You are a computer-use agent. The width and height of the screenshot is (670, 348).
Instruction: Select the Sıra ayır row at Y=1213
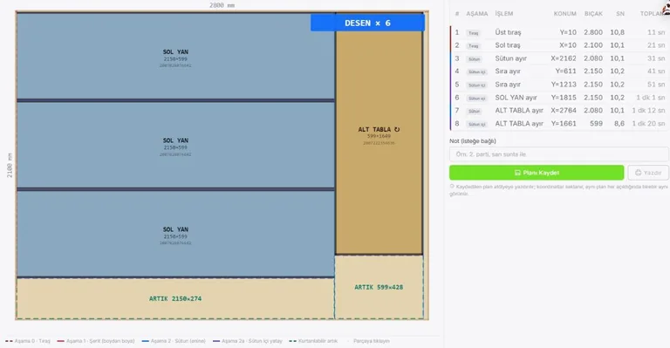(x=559, y=84)
